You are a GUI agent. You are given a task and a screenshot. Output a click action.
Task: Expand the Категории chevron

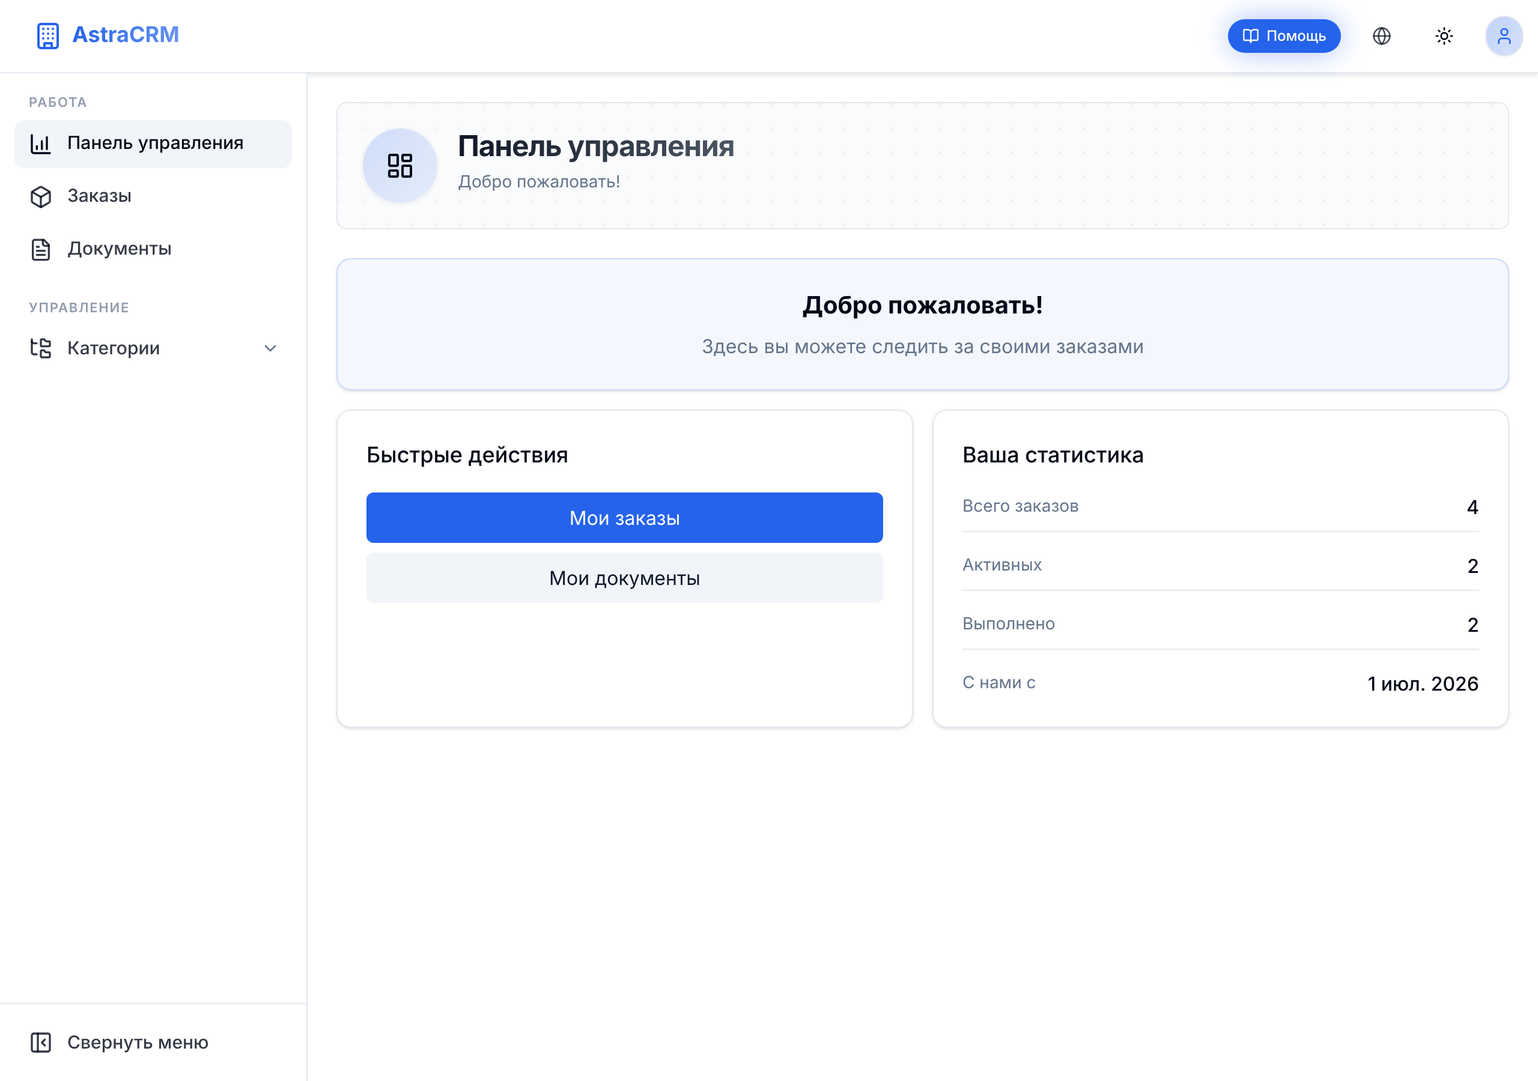coord(270,348)
